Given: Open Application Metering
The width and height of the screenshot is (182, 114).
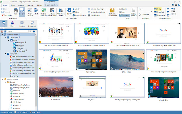Looking at the screenshot, I should 97,12.
